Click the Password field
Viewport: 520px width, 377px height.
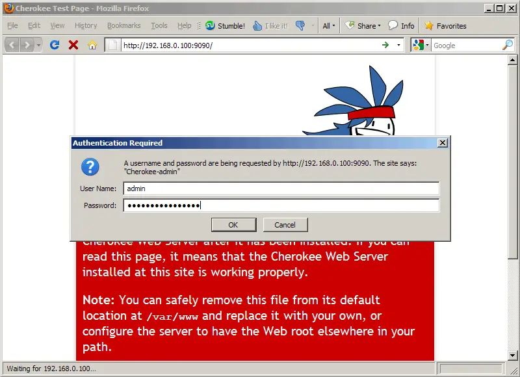pos(281,205)
